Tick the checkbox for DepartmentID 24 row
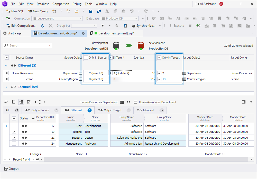This screenshot has width=257, height=179. coord(14,144)
